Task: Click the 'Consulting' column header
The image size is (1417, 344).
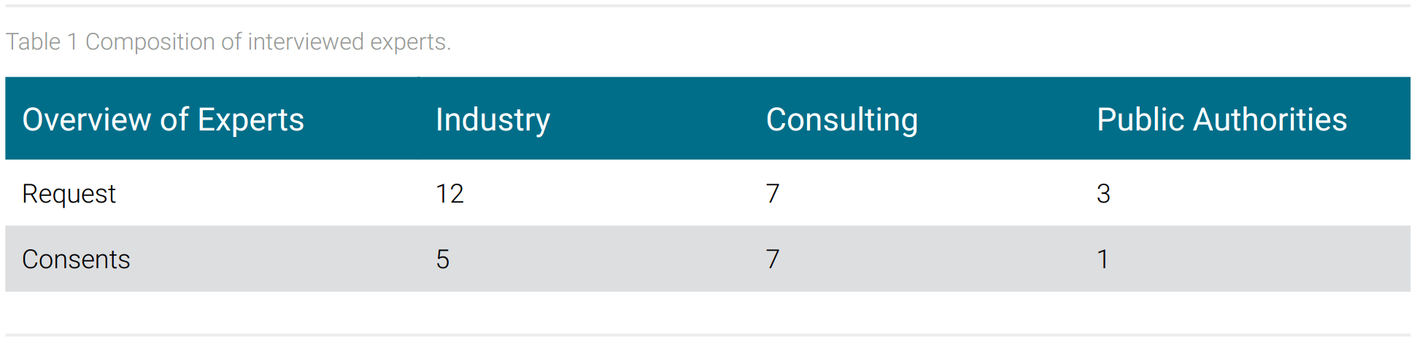Action: (842, 120)
